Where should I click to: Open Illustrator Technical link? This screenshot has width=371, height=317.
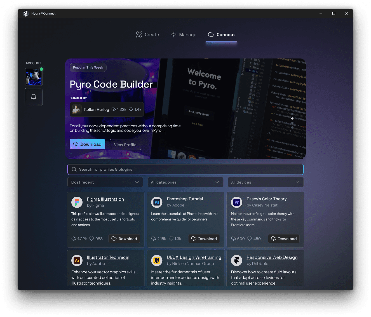click(x=108, y=257)
